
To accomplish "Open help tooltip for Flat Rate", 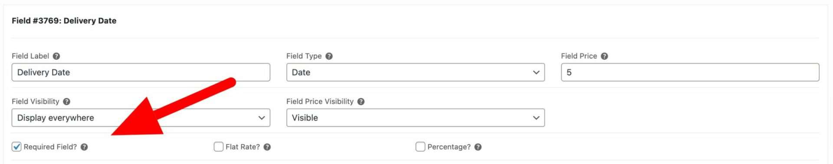I will [267, 147].
